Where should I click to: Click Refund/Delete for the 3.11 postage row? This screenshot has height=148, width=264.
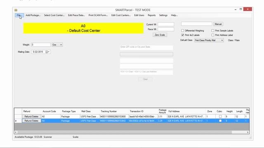(31, 116)
